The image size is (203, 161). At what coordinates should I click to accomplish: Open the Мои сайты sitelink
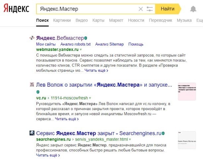coord(46,44)
